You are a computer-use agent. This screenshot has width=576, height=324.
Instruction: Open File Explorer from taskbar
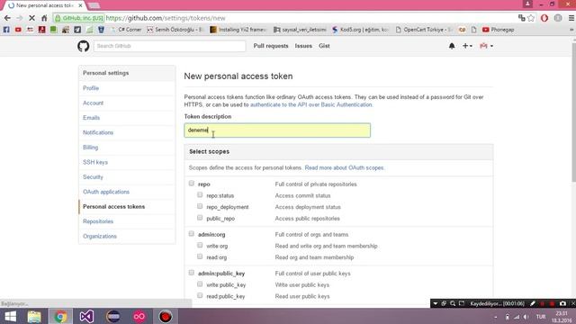(x=34, y=316)
